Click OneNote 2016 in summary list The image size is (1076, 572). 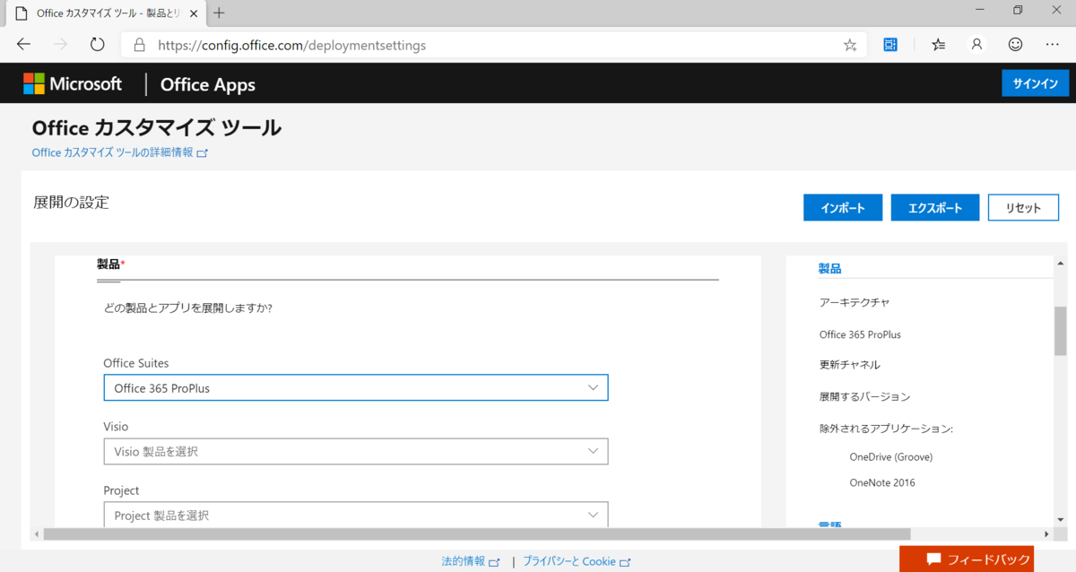(x=882, y=482)
